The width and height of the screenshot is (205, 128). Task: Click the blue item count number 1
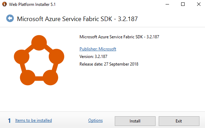point(9,121)
